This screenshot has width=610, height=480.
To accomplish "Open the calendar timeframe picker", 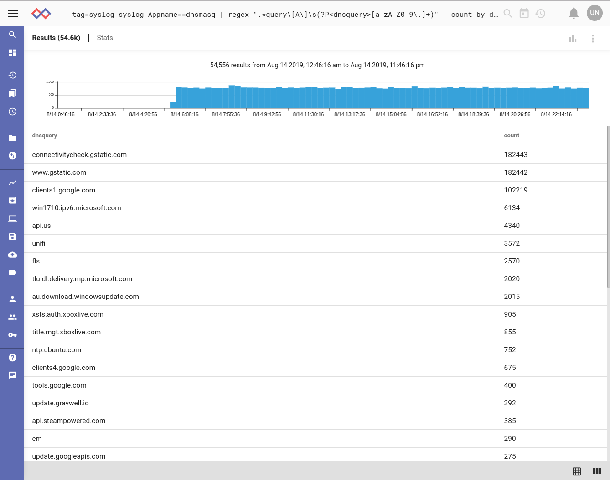I will (524, 14).
